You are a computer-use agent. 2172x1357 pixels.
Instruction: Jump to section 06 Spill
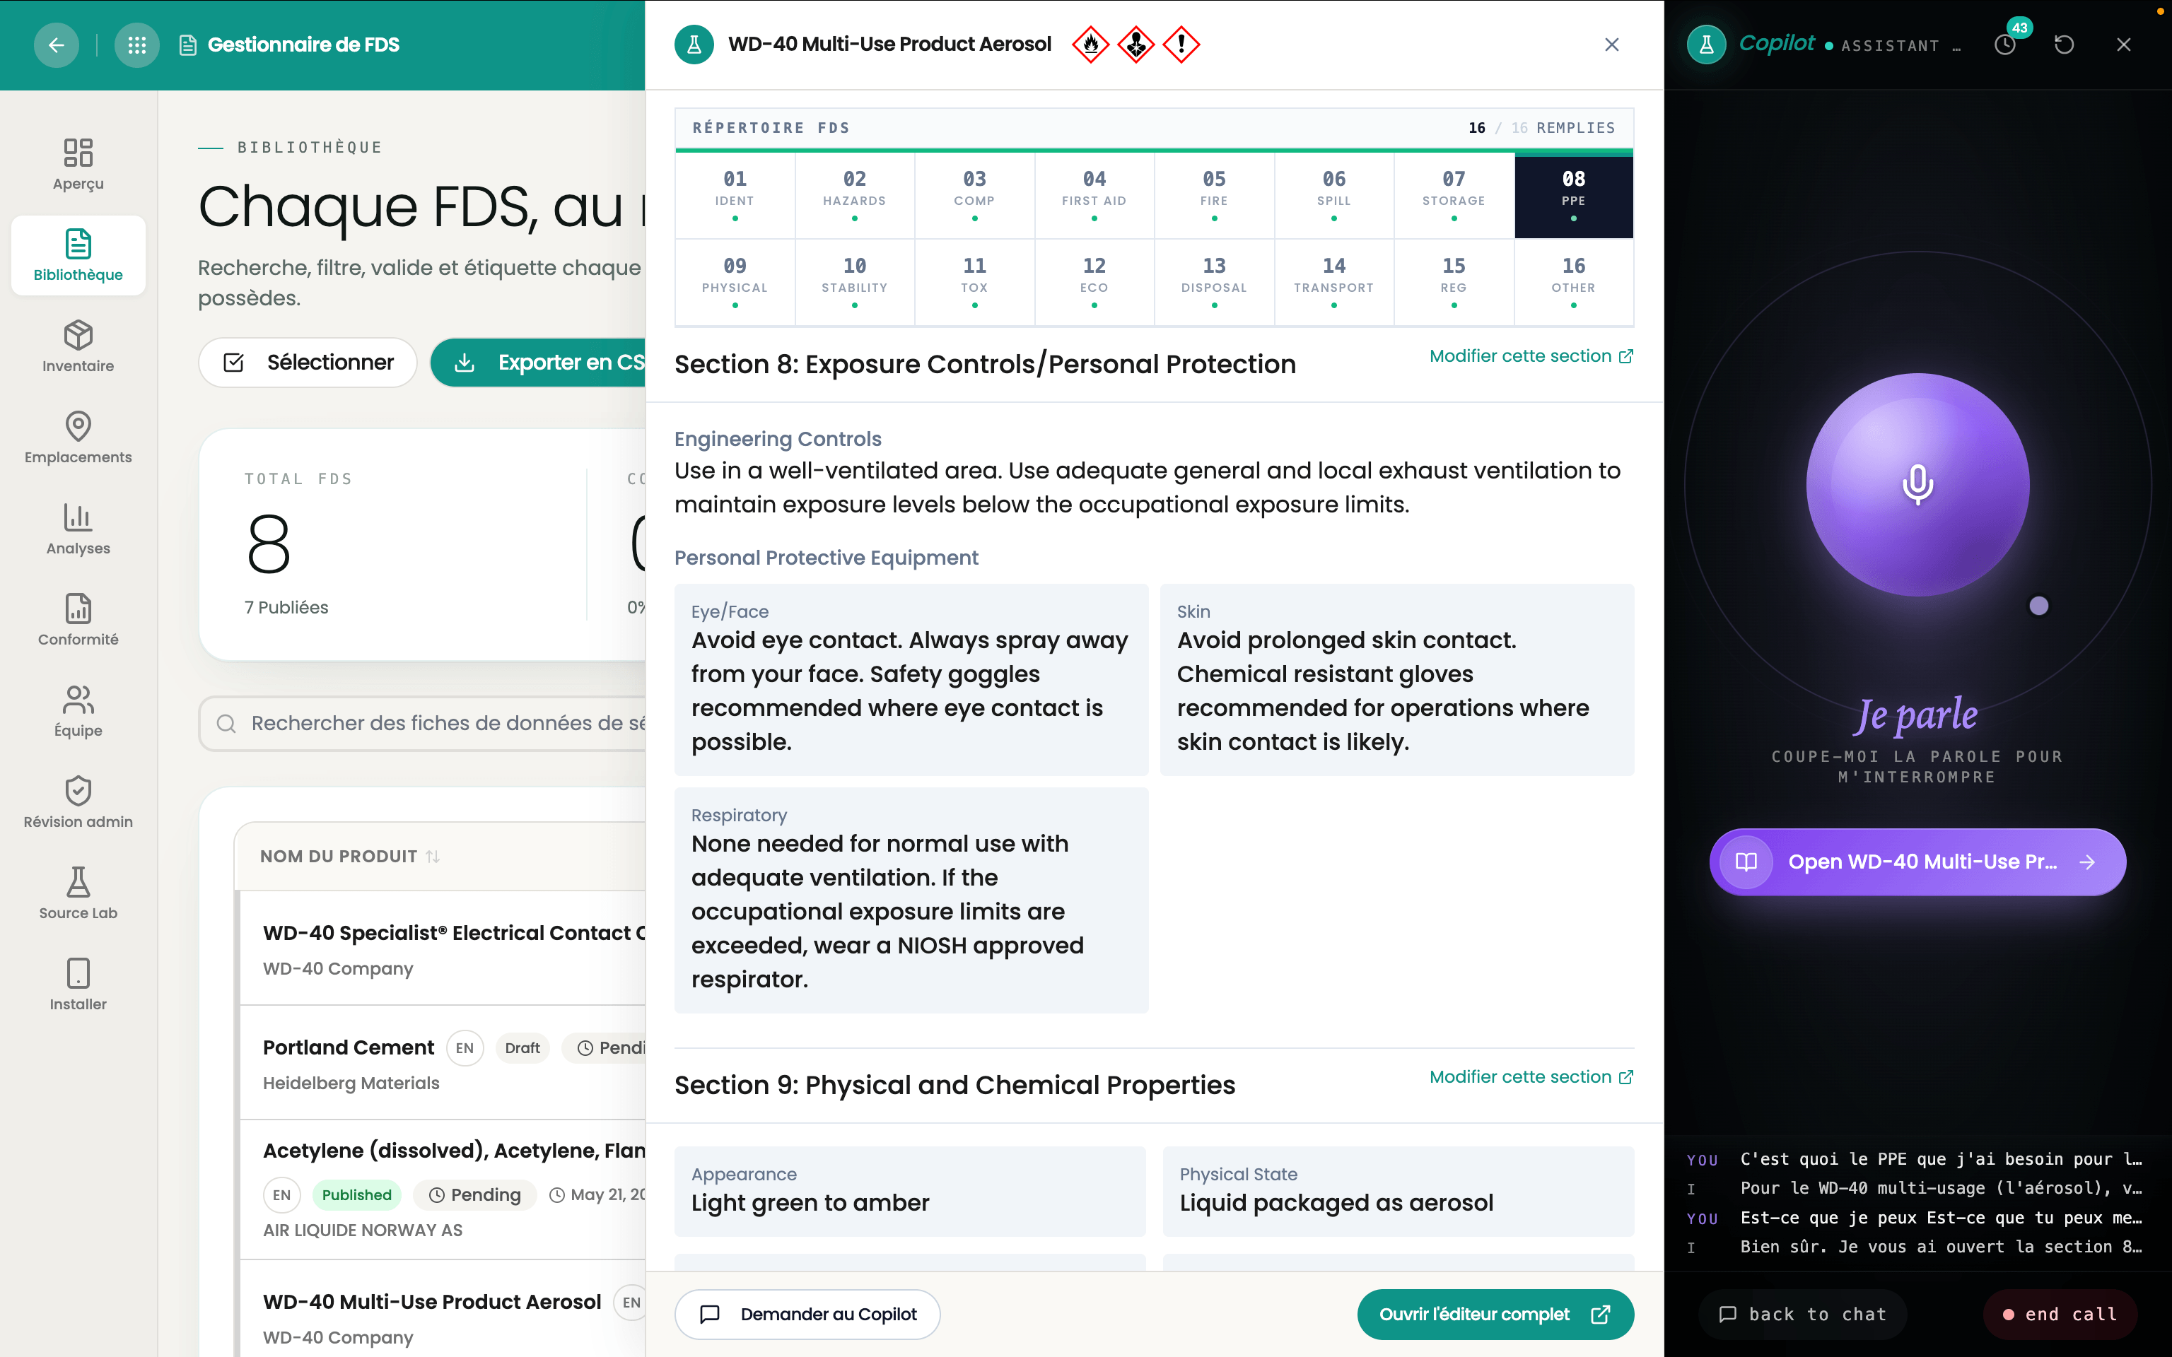point(1333,196)
